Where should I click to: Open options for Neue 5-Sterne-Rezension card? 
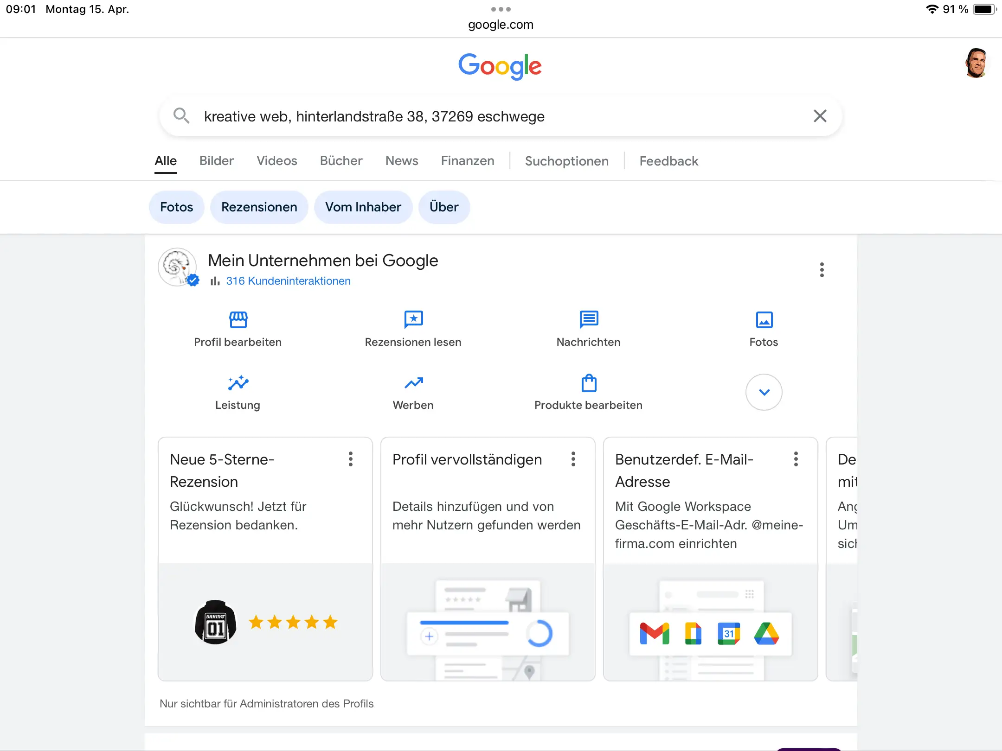[x=351, y=459]
